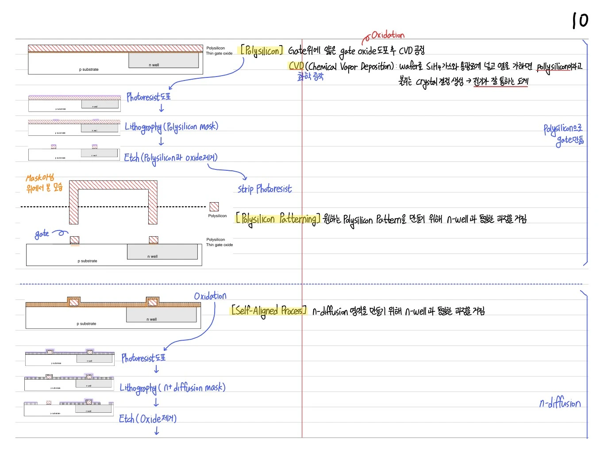
Task: Select the Etch (Polysilicon and oxide) label
Action: point(171,158)
